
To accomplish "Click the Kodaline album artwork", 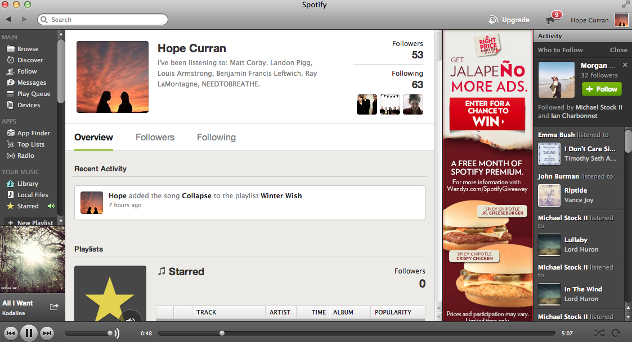I will tap(32, 259).
